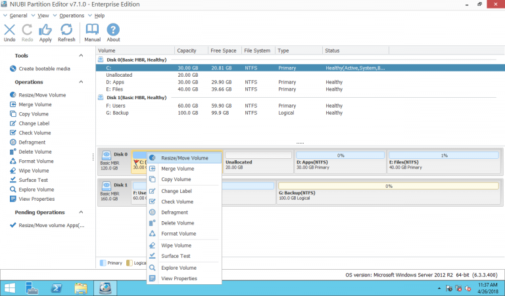
Task: Select Defragment in the sidebar
Action: pos(28,142)
